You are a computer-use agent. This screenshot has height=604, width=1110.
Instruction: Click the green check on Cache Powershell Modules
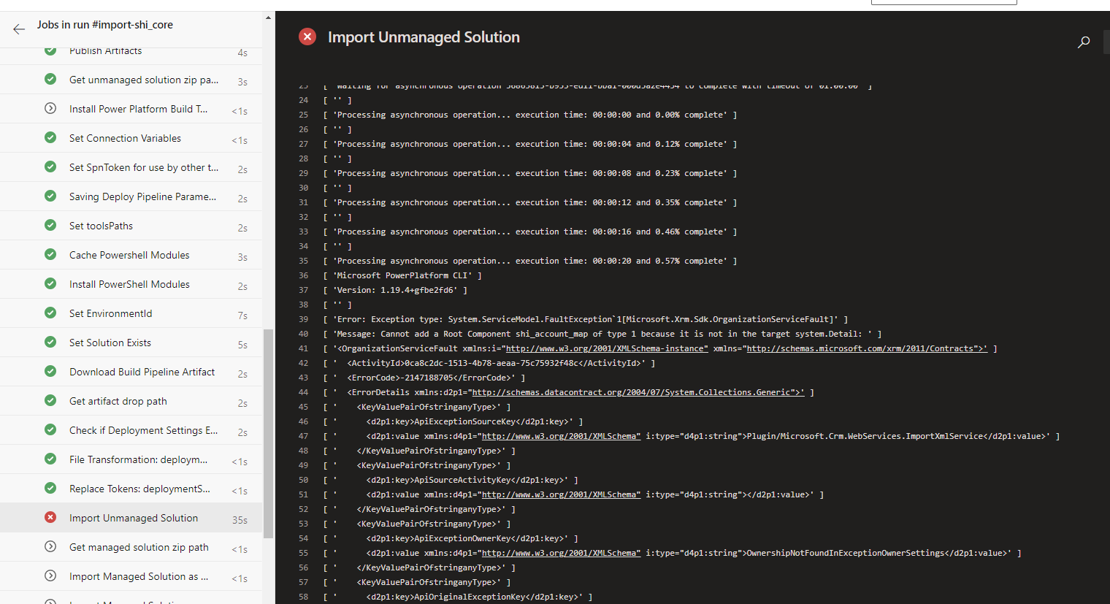tap(50, 255)
